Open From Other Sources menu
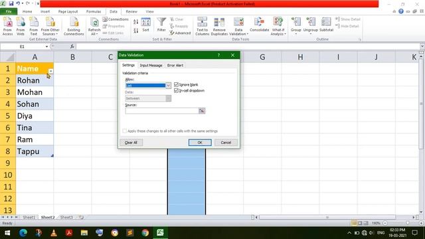 tap(50, 26)
